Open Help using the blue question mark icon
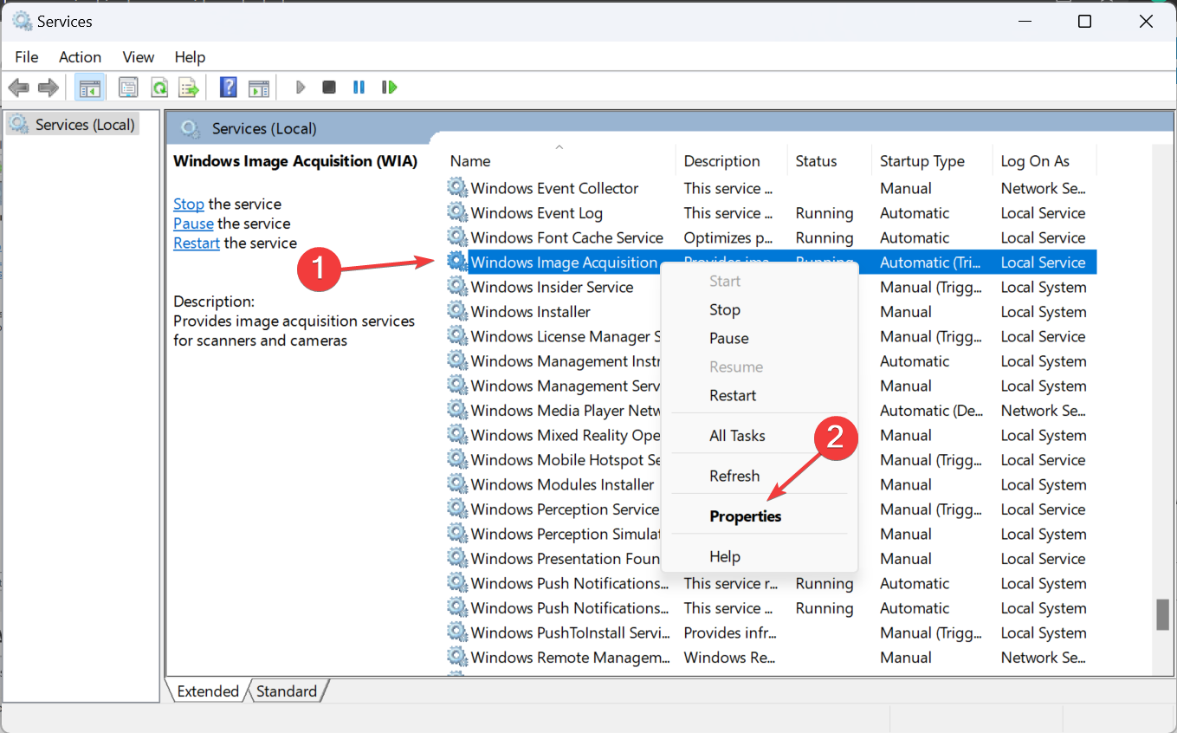 (227, 87)
